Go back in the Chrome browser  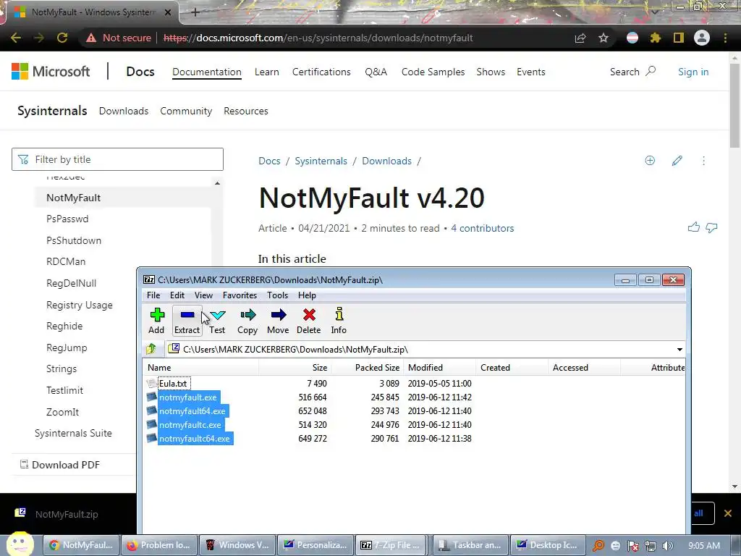[16, 38]
